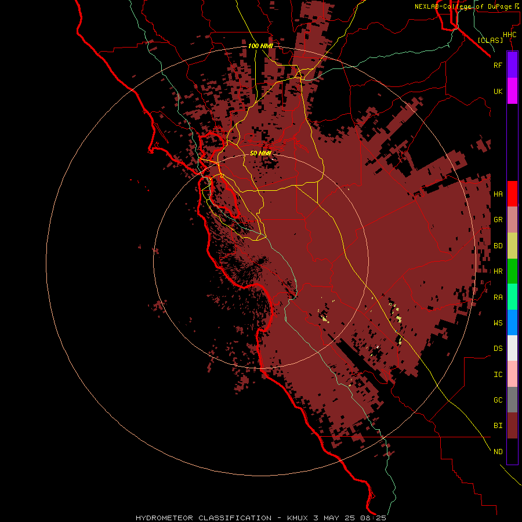Click the GC legend label

point(498,400)
